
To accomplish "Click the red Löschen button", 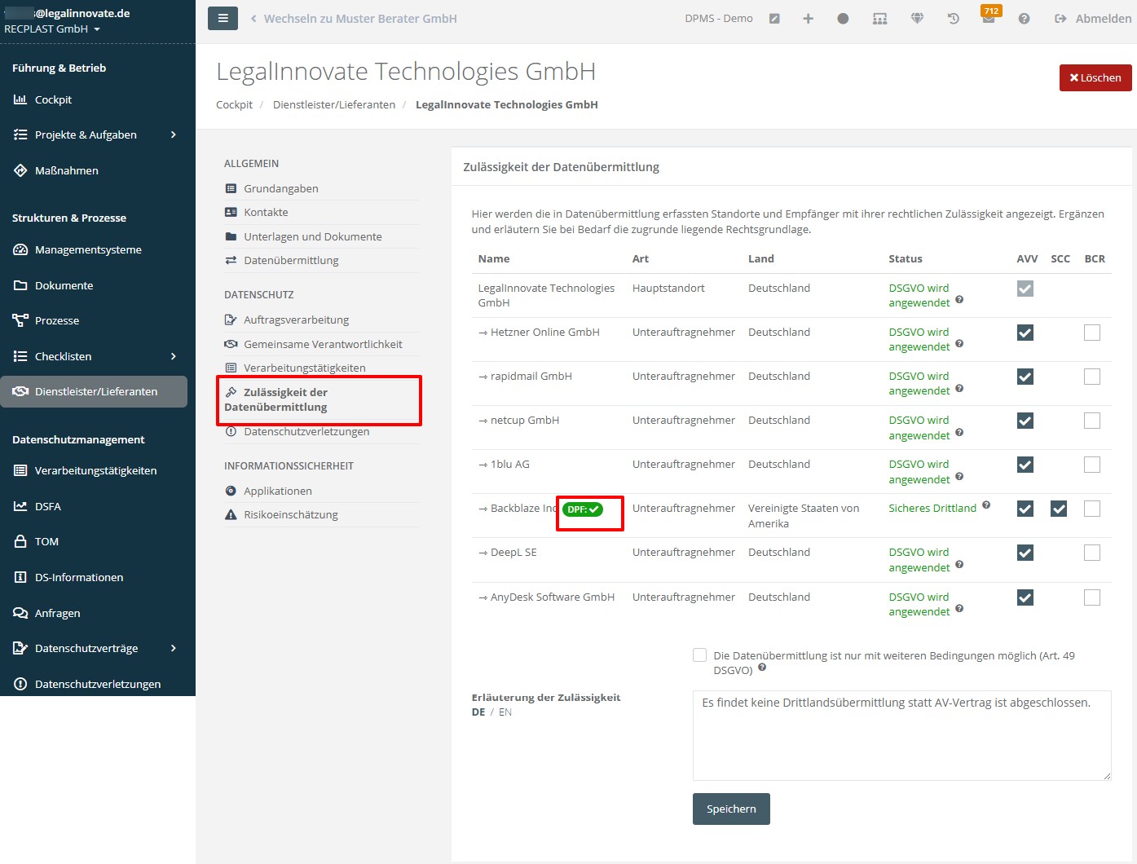I will [1095, 78].
